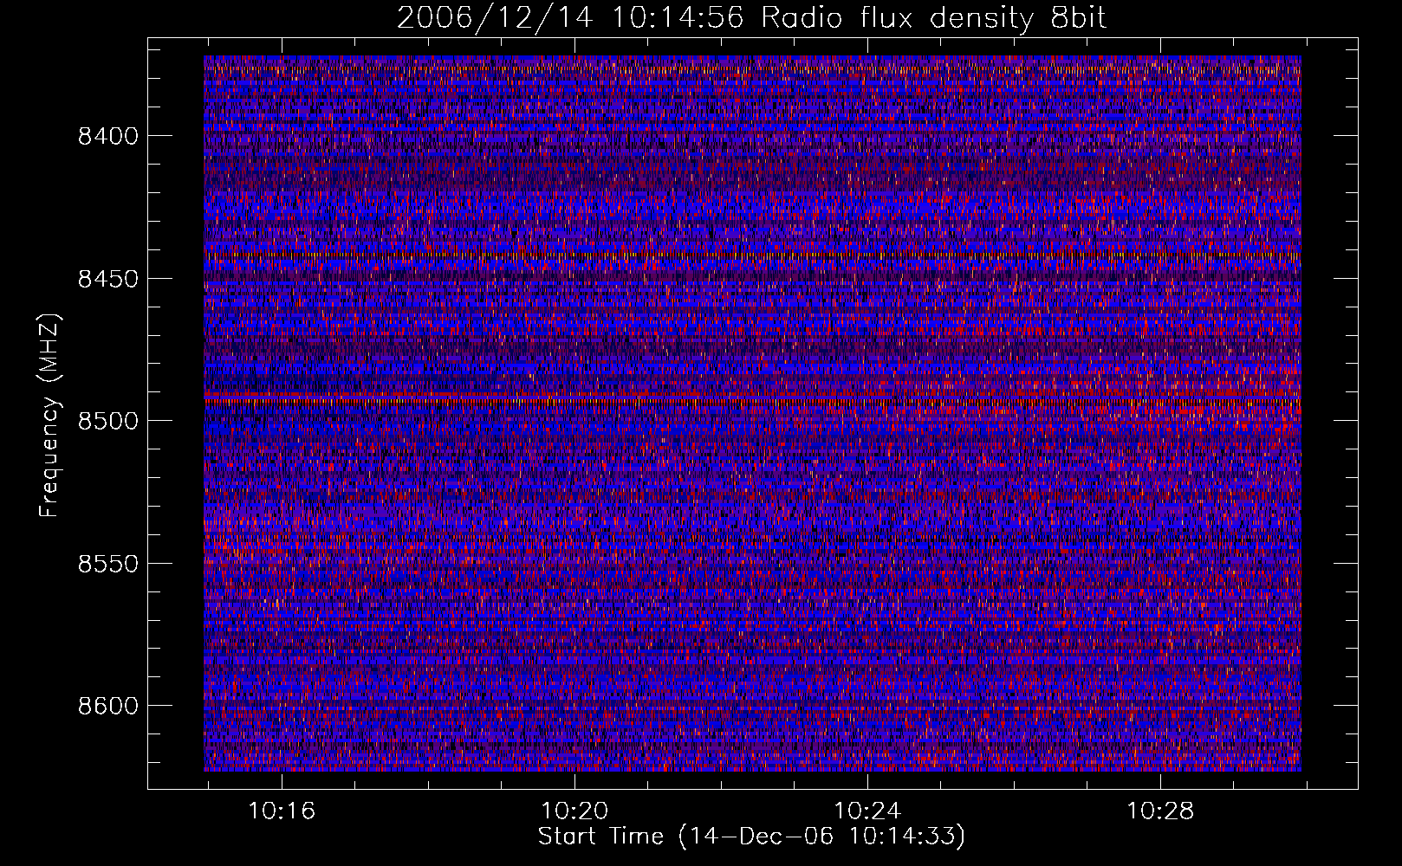The image size is (1402, 866).
Task: Click the 8550 frequency tick label
Action: [x=108, y=564]
